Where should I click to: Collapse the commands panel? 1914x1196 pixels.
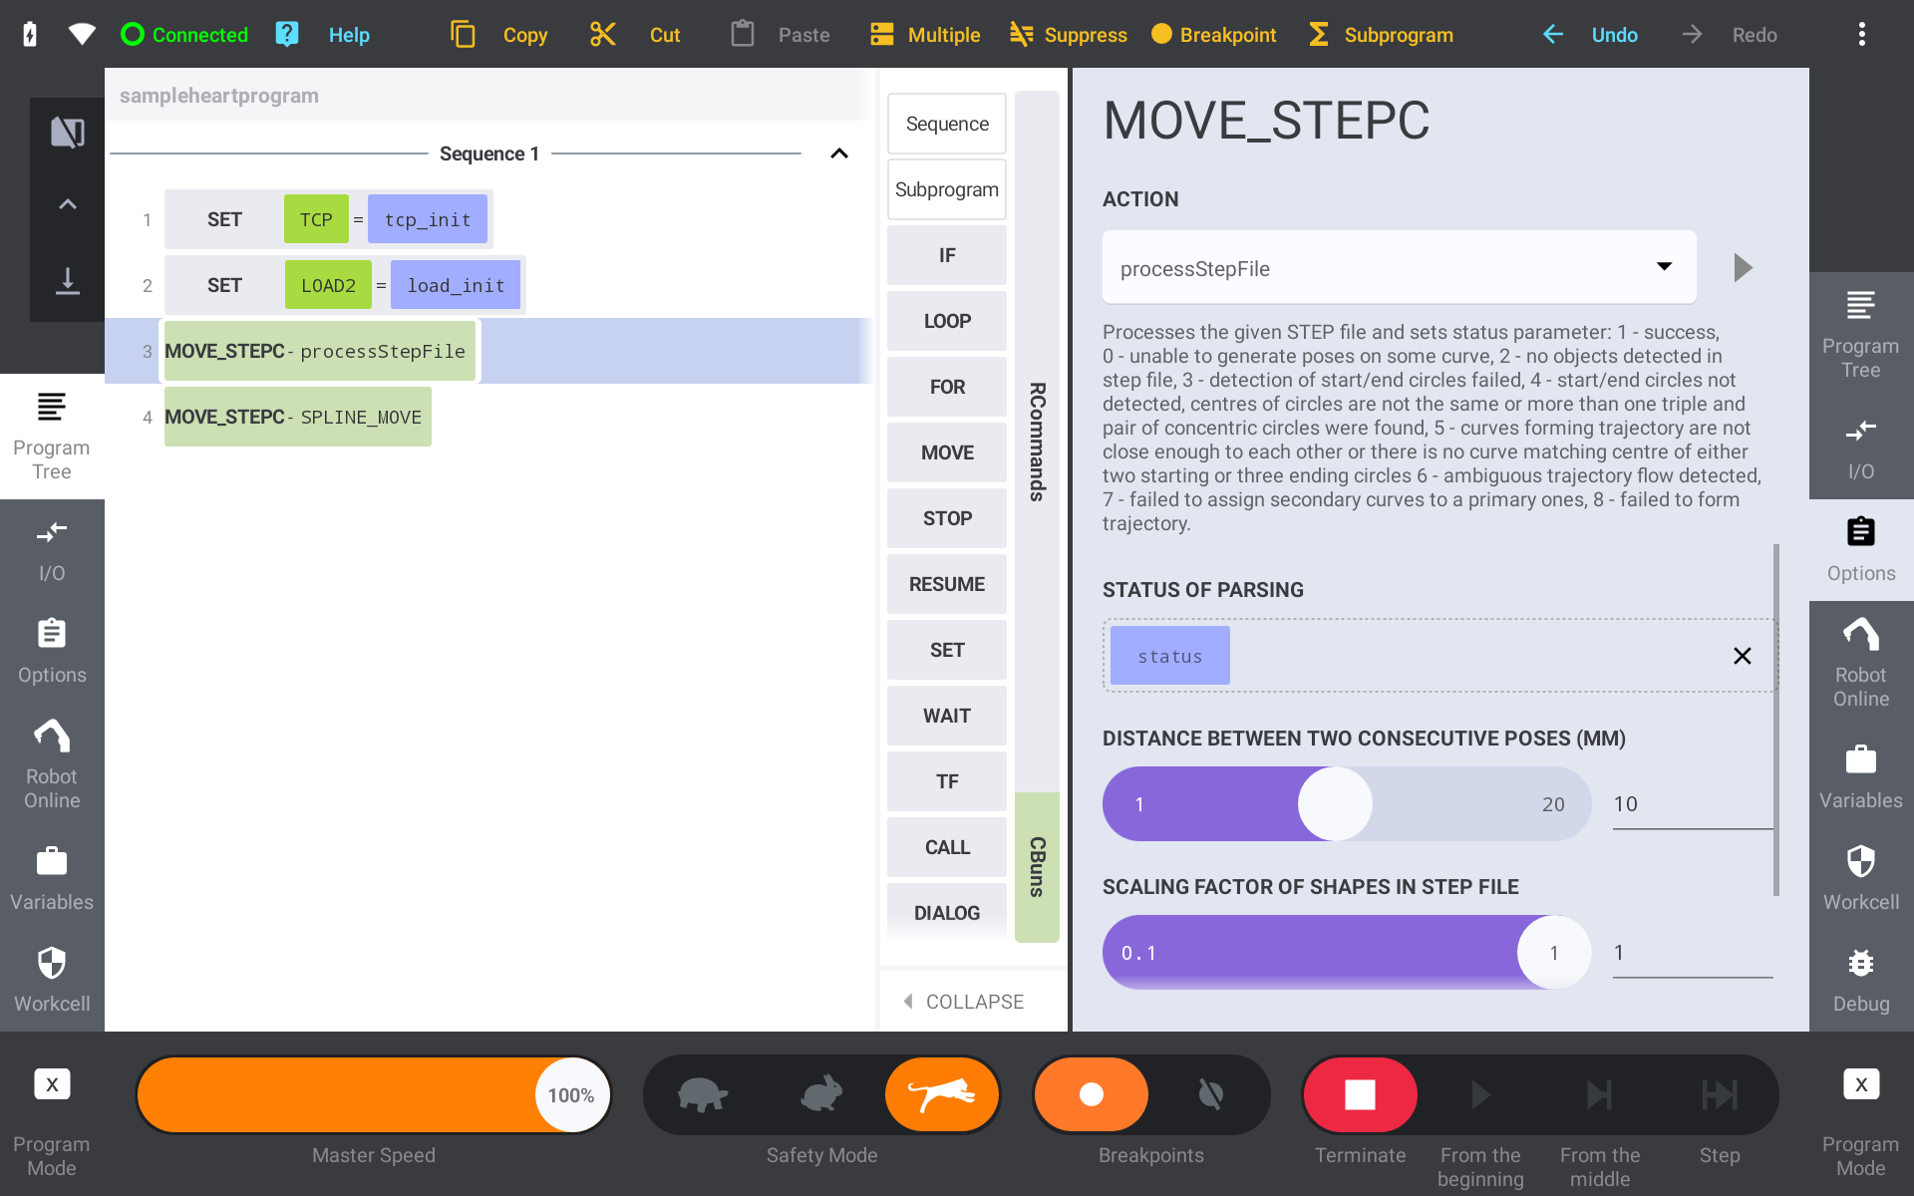click(964, 1001)
